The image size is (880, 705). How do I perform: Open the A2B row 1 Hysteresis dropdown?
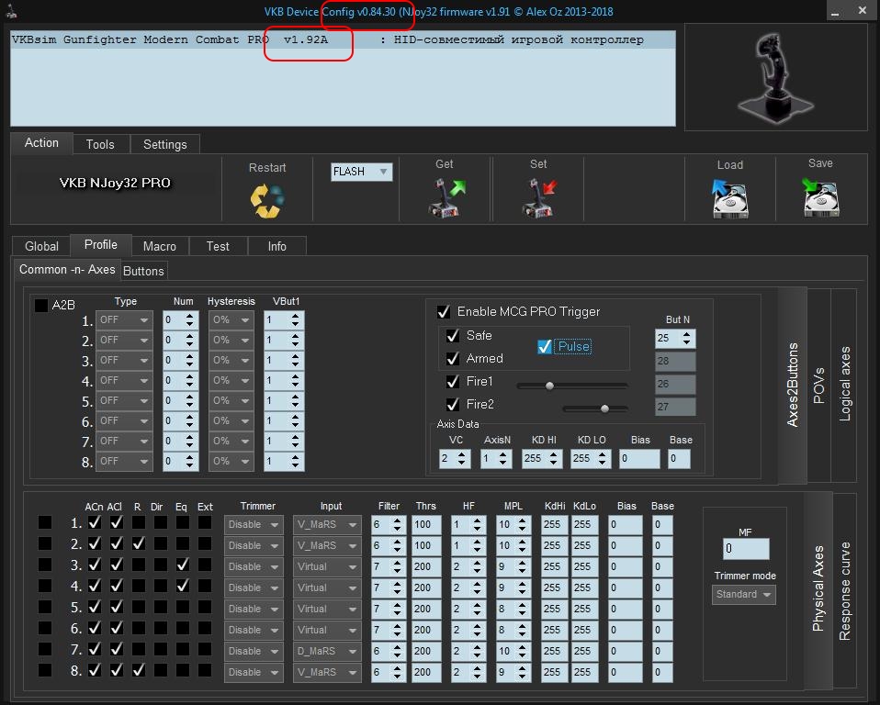pos(231,319)
